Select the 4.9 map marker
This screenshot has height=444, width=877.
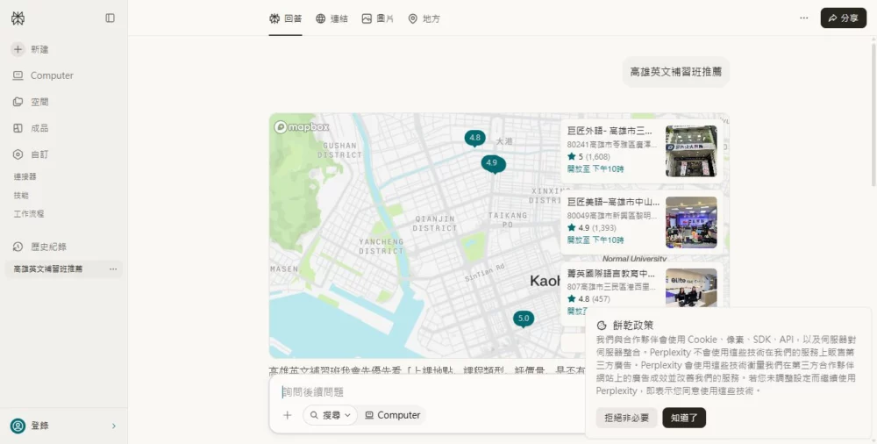tap(493, 164)
